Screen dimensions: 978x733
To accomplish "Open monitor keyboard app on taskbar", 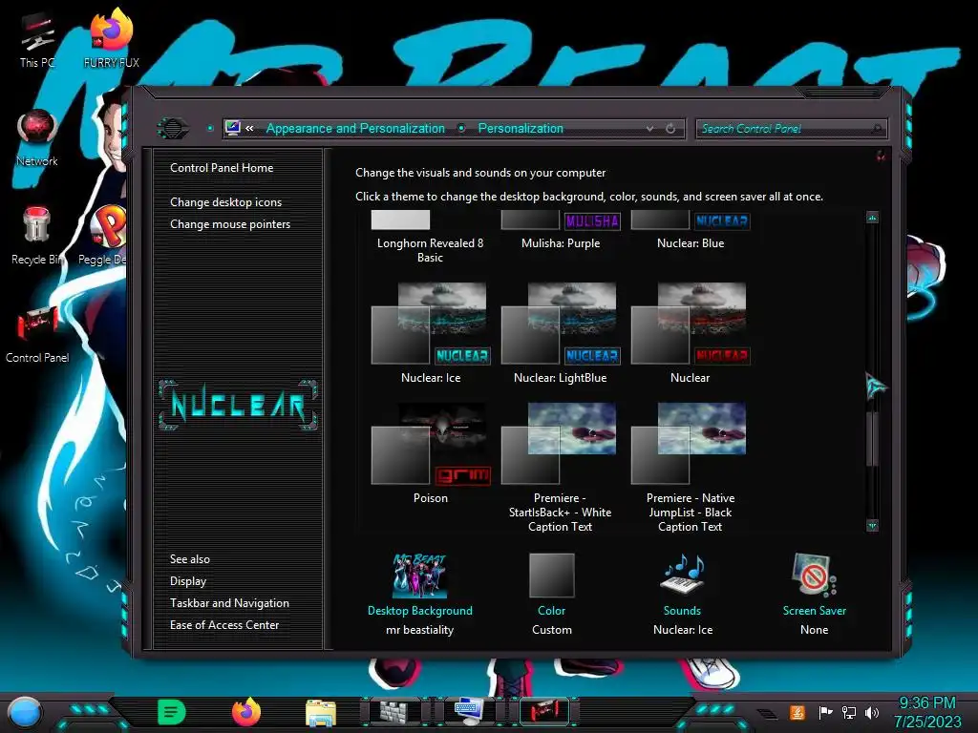I will click(x=468, y=711).
